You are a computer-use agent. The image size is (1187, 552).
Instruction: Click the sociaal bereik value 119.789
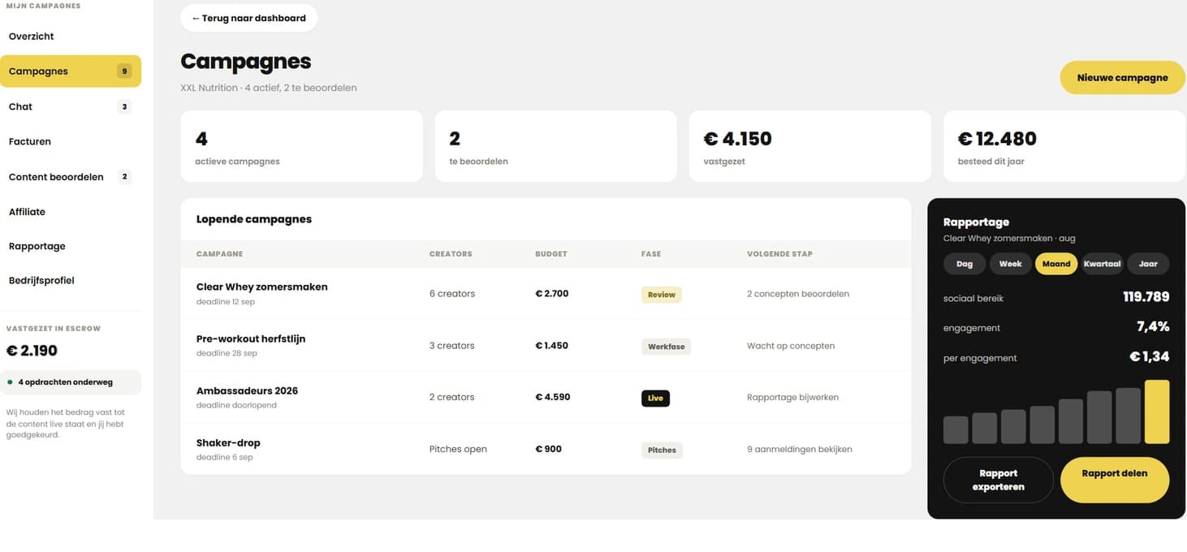click(x=1146, y=297)
